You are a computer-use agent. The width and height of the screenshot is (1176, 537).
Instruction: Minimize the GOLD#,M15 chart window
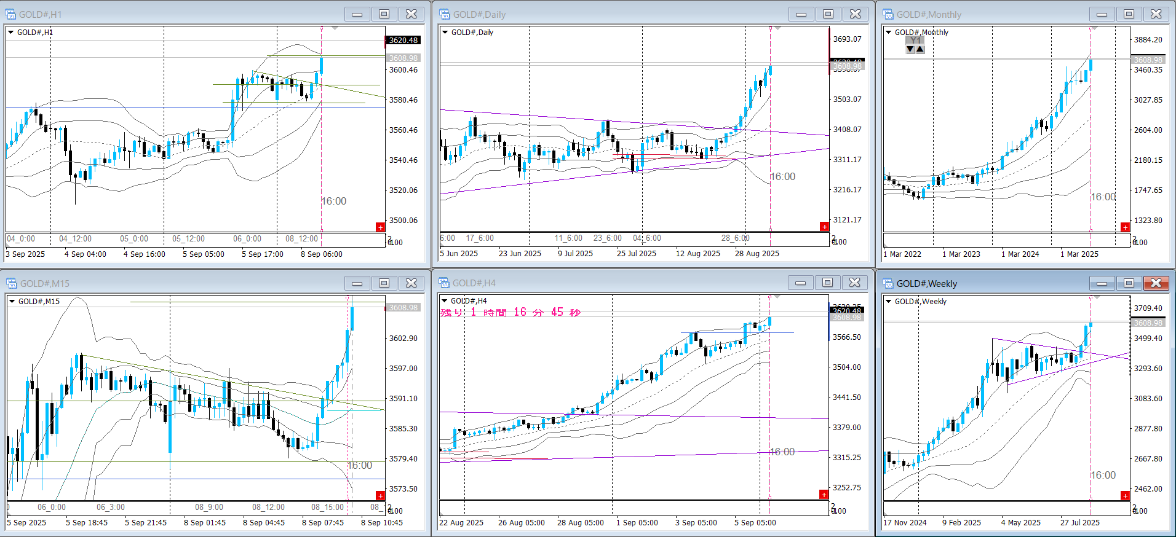[x=357, y=283]
